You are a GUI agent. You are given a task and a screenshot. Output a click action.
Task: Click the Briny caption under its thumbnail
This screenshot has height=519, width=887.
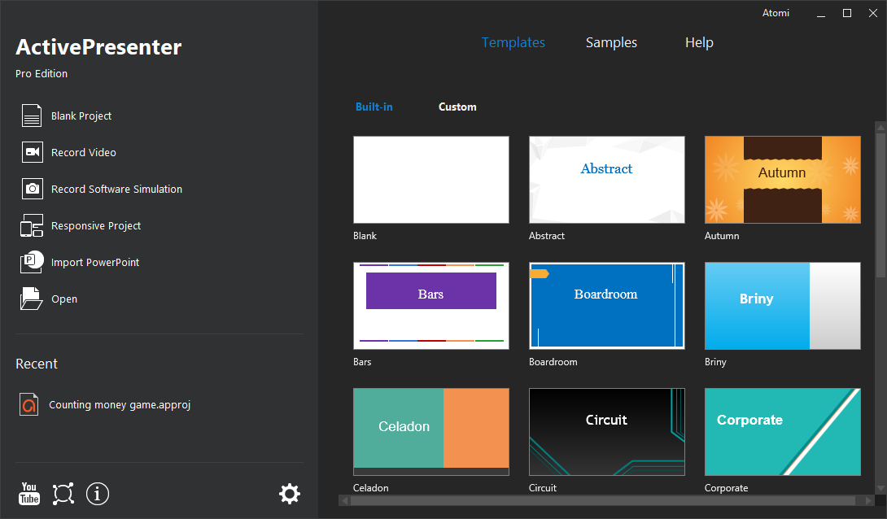coord(715,362)
